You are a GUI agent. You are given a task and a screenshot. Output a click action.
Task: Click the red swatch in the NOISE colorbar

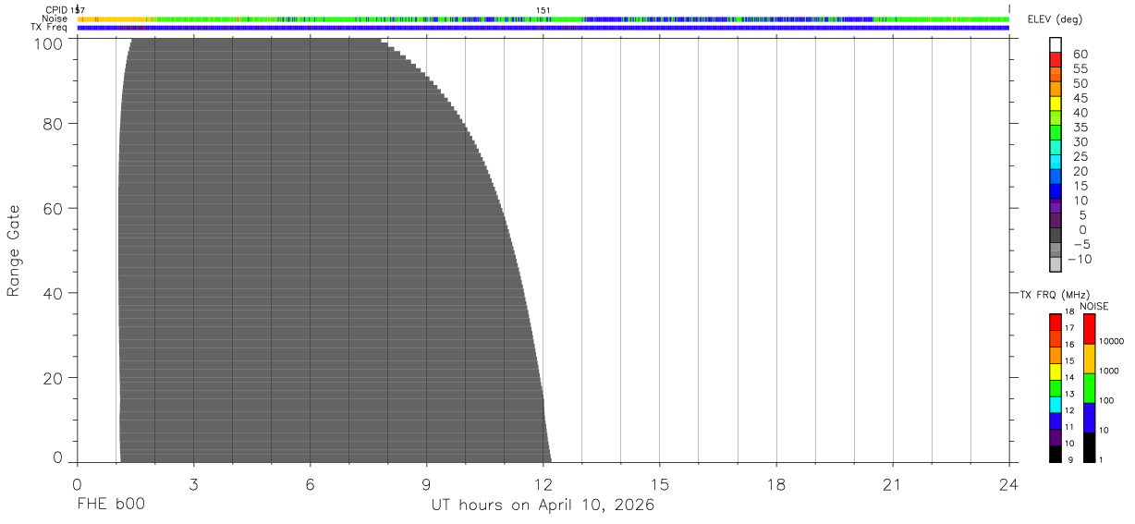1088,329
